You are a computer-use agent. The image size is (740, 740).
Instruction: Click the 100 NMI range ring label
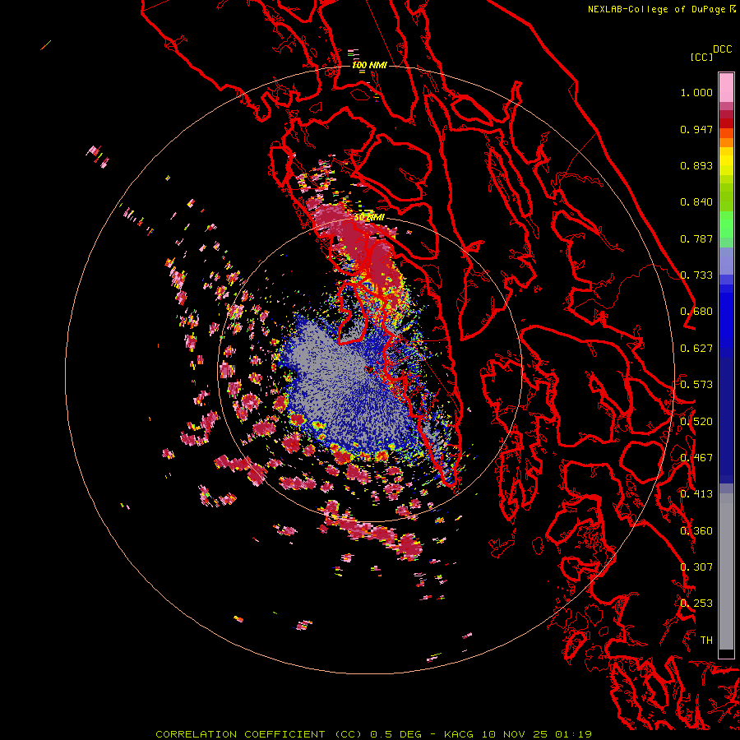point(369,65)
